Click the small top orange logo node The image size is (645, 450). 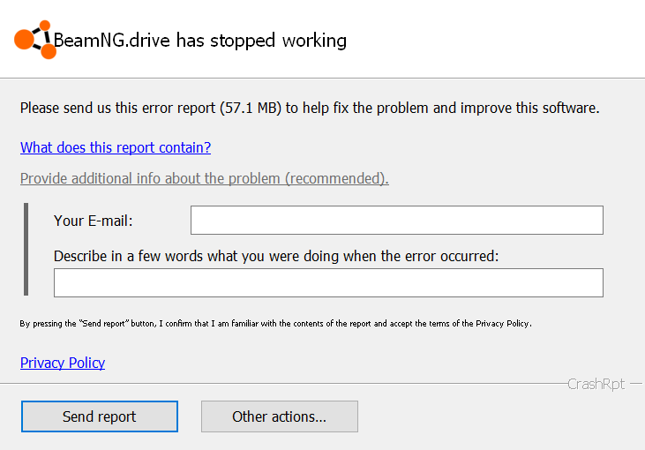(x=45, y=25)
